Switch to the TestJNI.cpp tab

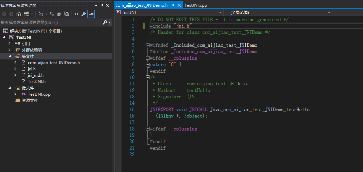(195, 5)
